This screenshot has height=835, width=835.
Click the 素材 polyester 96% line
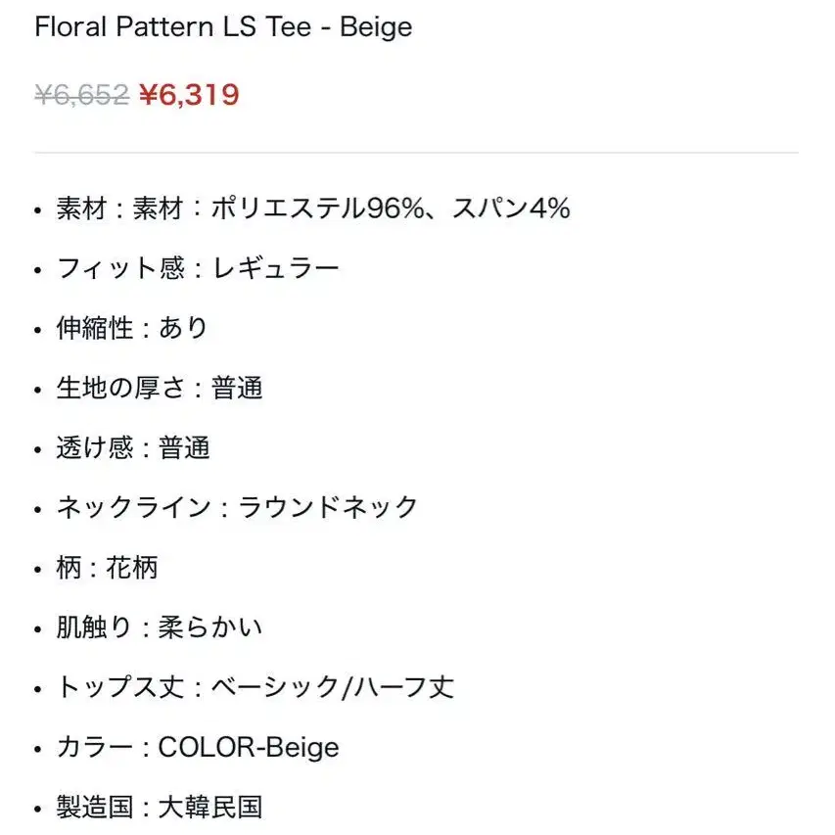click(x=313, y=209)
